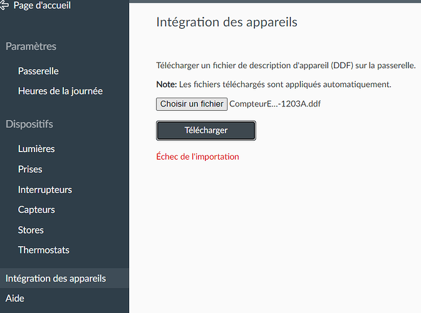Click the back arrow icon at top left
421x313 pixels.
tap(6, 6)
